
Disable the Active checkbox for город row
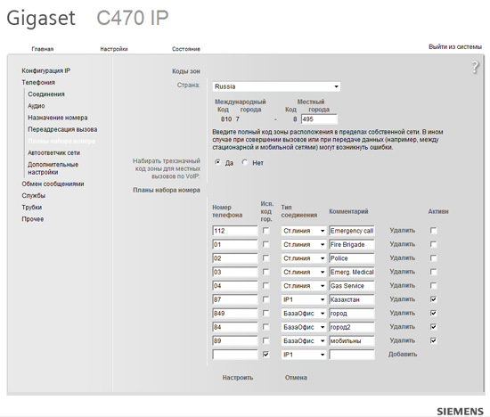click(434, 314)
